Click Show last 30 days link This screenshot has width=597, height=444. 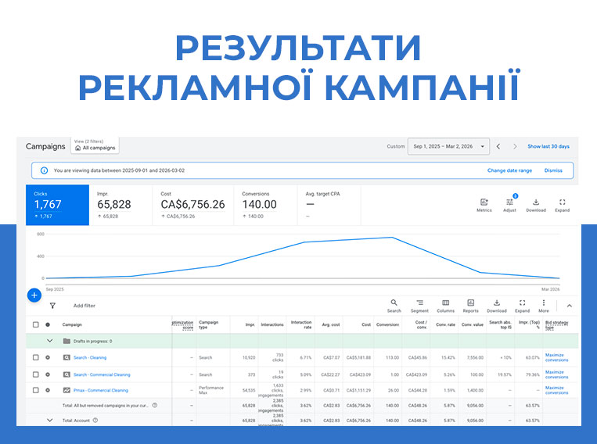548,146
